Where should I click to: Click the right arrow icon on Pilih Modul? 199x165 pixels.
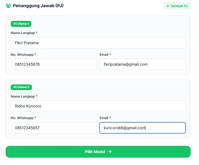tap(110, 152)
